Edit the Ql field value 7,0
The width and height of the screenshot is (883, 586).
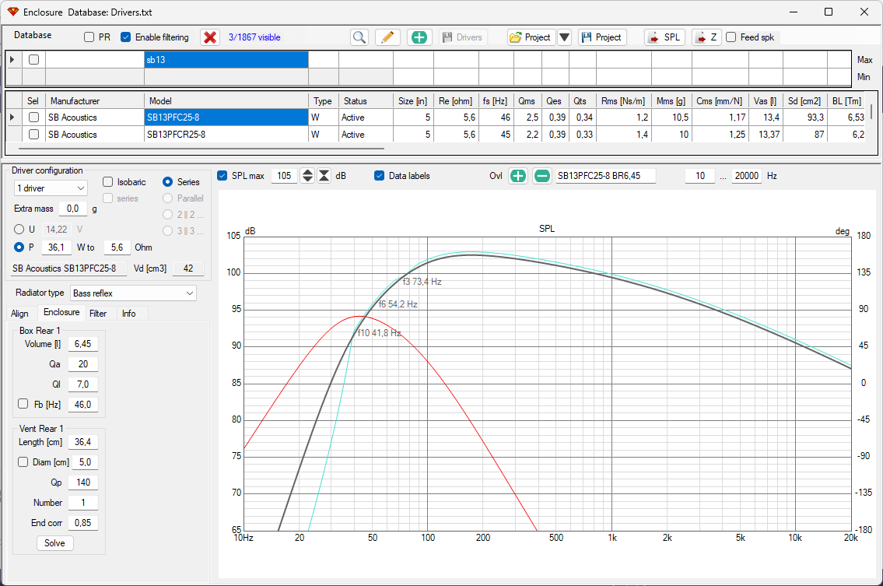point(83,384)
